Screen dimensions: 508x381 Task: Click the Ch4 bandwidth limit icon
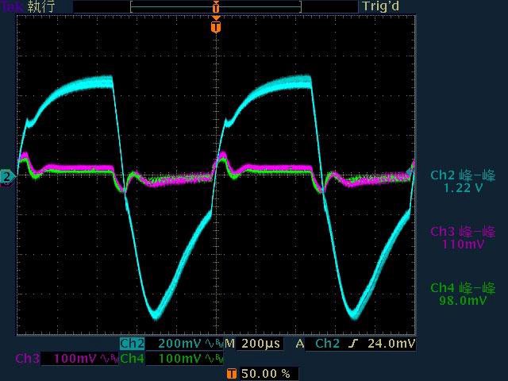212,359
